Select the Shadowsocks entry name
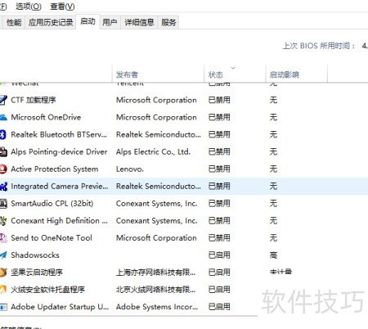Viewport: 368px width, 329px height. point(35,255)
